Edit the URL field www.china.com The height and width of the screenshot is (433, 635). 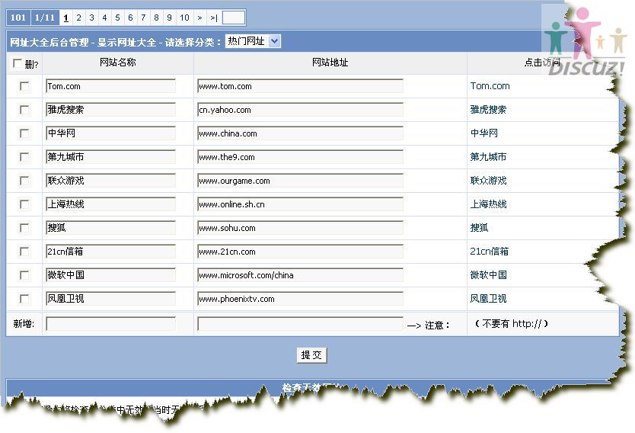300,133
